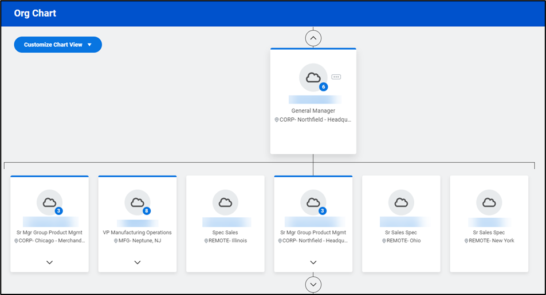This screenshot has height=295, width=546.
Task: Click General Manager's cloud avatar icon
Action: (x=313, y=77)
